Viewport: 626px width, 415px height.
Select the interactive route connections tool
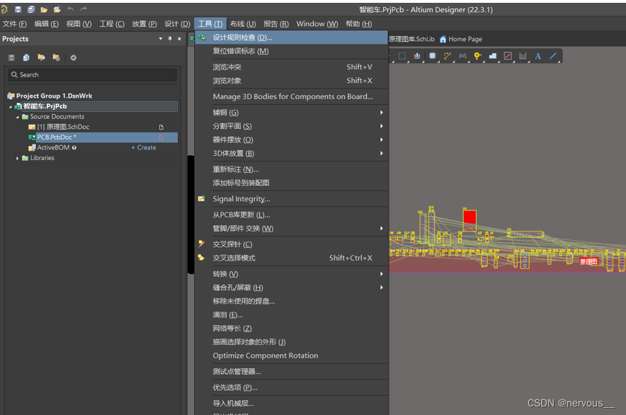[448, 56]
